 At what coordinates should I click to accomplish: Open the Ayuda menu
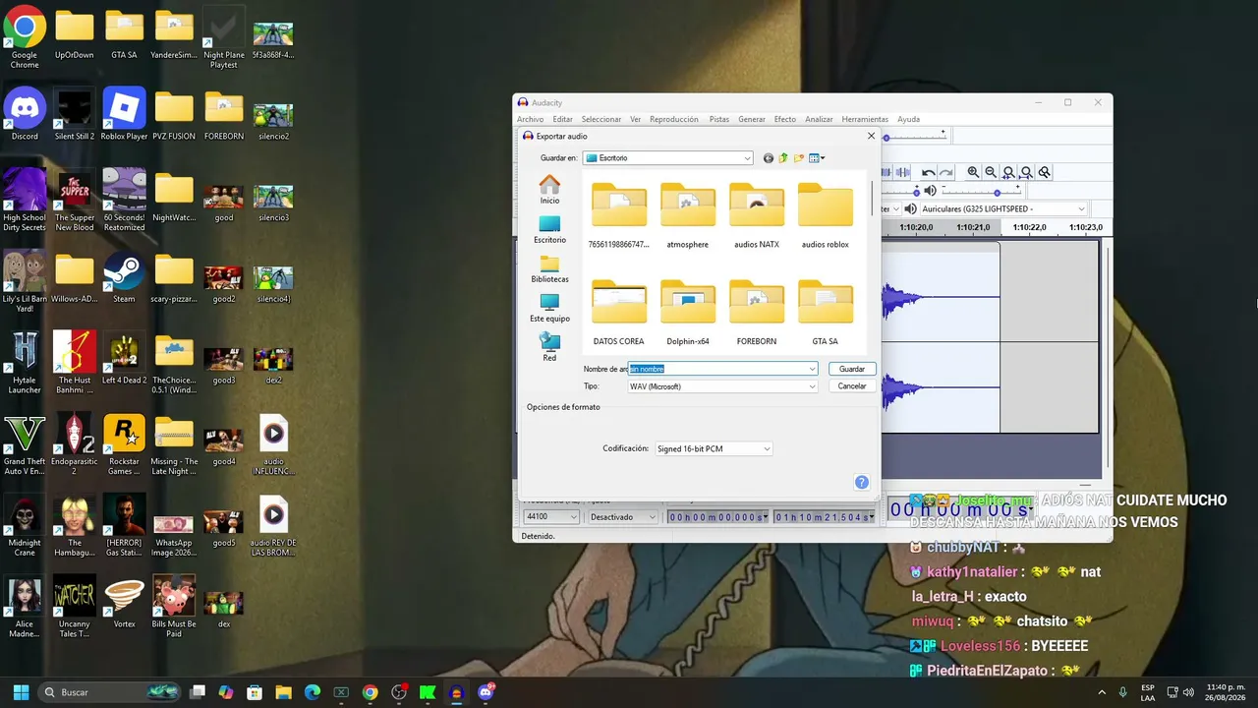point(908,119)
